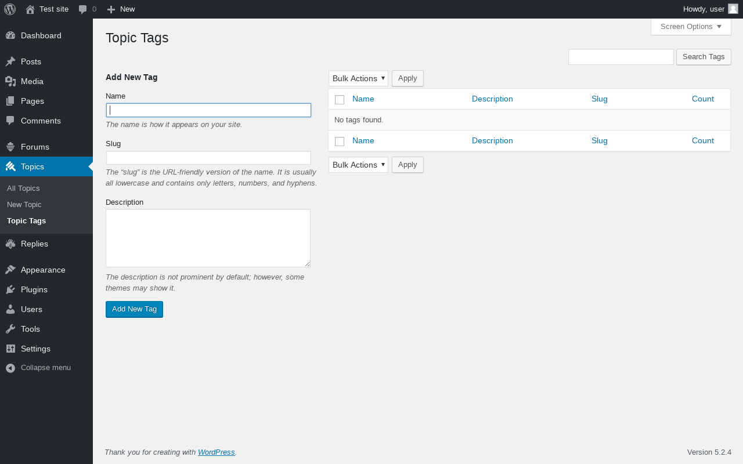Click the WordPress logo icon
Image resolution: width=743 pixels, height=464 pixels.
tap(10, 9)
